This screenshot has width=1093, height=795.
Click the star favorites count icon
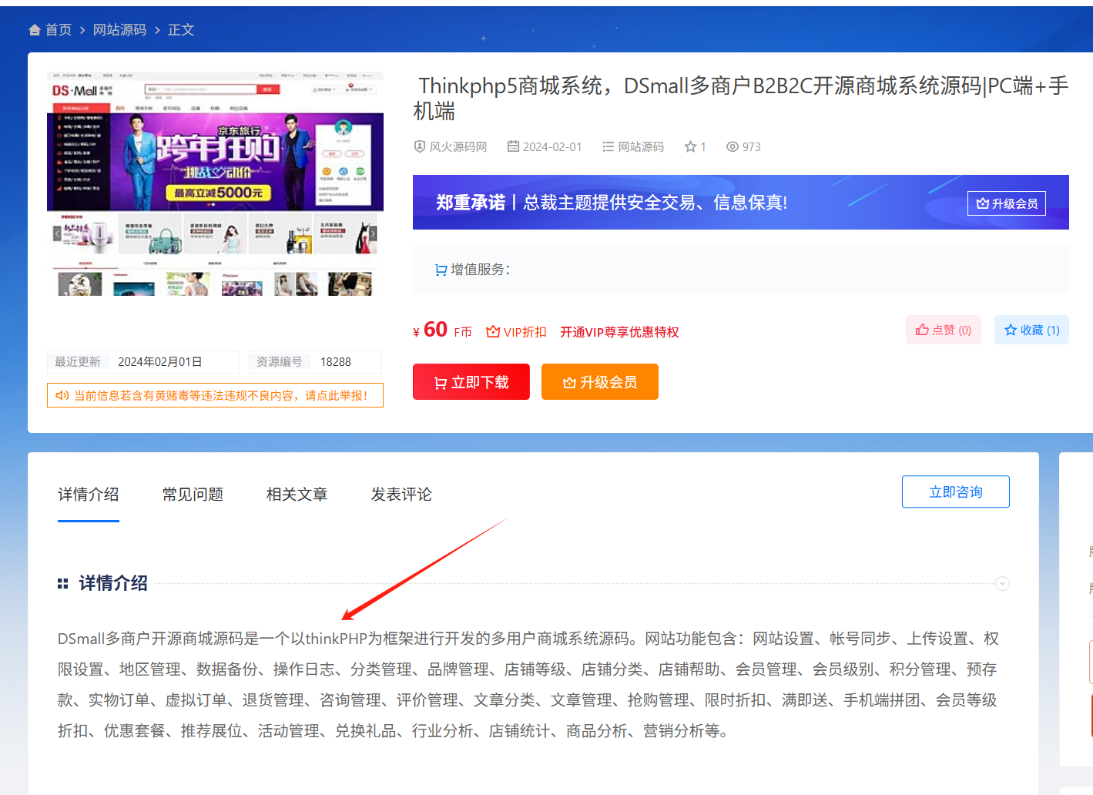click(690, 146)
